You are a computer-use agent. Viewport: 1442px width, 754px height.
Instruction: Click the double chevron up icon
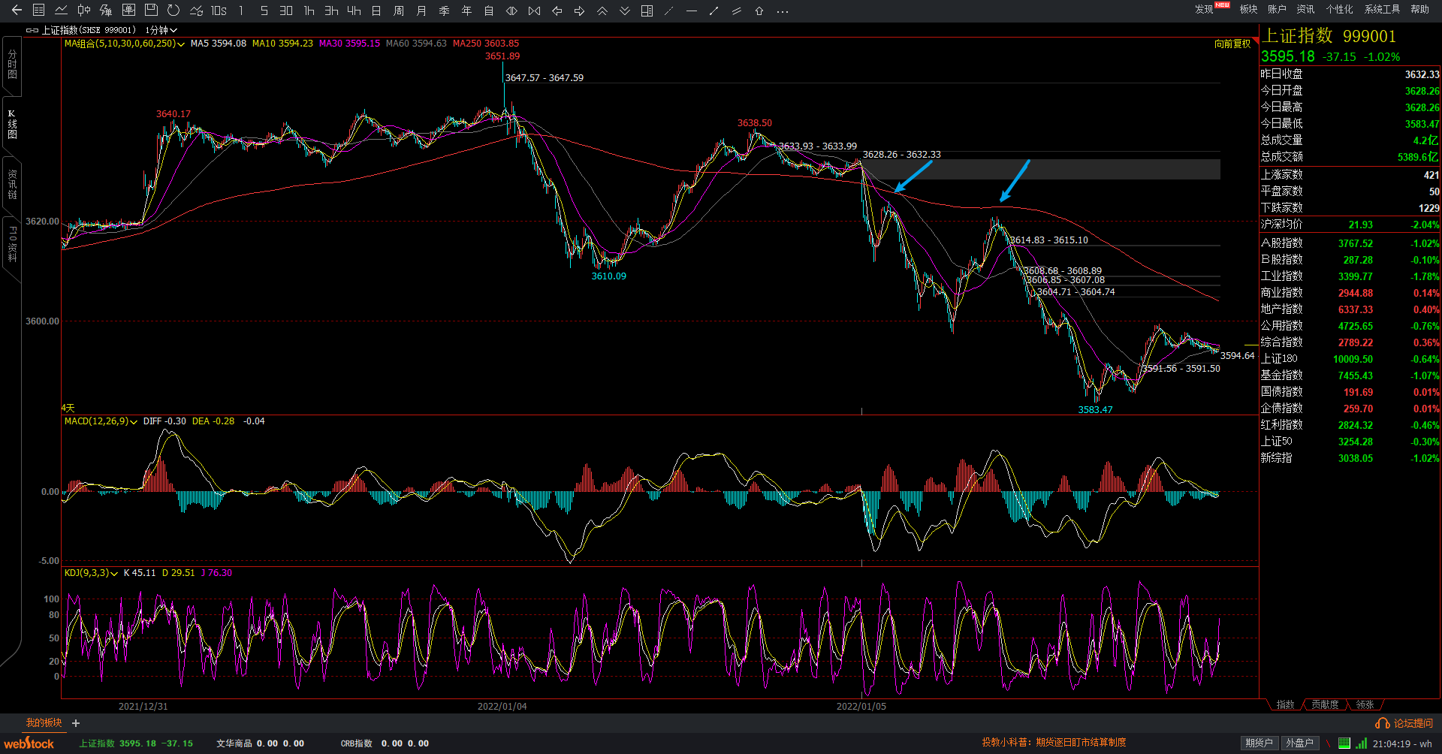[602, 11]
